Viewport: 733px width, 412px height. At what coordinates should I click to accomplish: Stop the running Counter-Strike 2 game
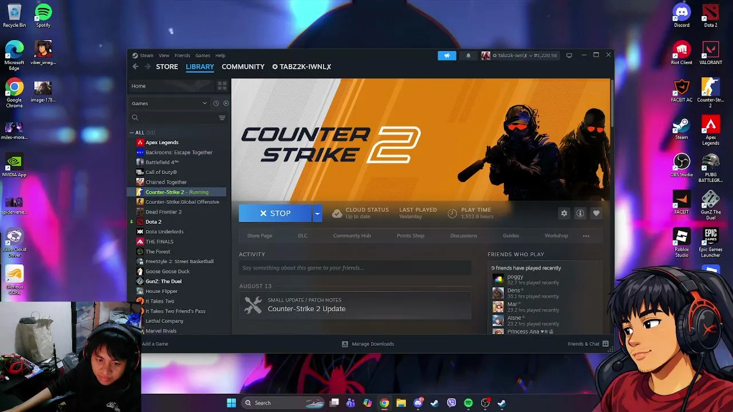coord(275,213)
